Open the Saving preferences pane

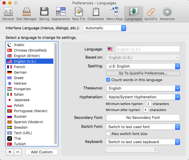tap(44, 14)
